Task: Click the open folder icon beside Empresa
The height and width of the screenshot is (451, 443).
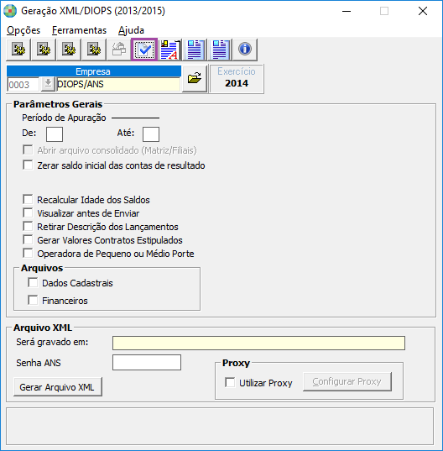Action: point(195,78)
